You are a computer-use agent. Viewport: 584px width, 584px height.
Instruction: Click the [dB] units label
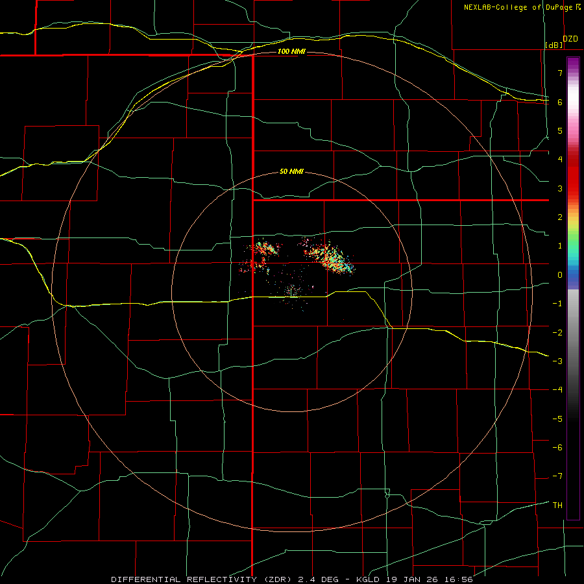(554, 45)
